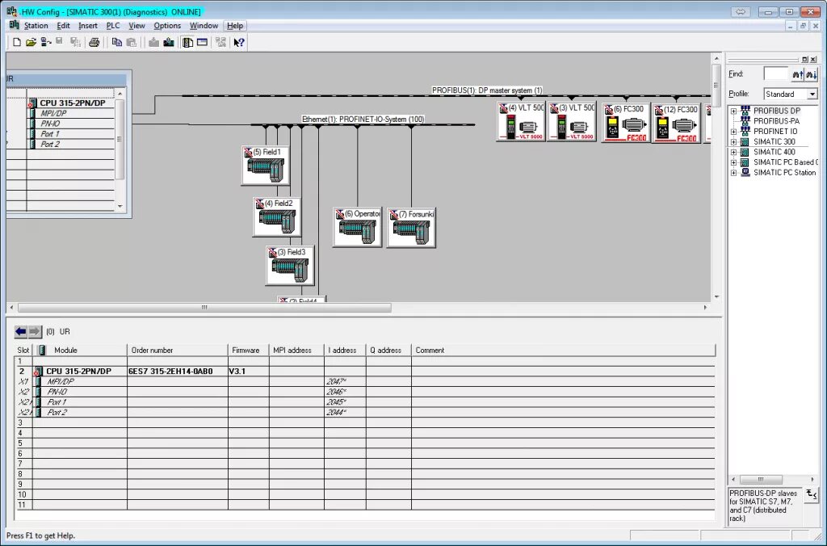Click the back arrow above slot table

tap(20, 331)
